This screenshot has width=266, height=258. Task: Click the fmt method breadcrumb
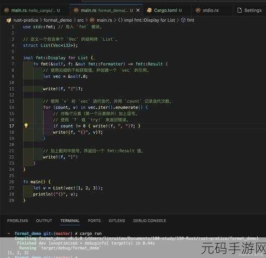click(x=190, y=20)
